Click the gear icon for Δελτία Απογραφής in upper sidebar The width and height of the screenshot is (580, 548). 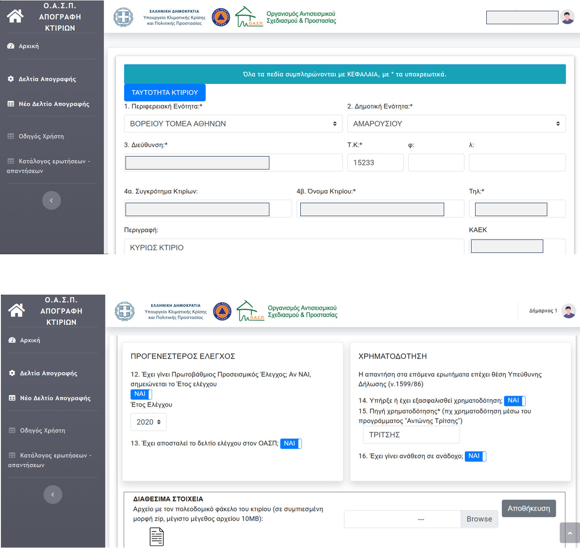[x=11, y=79]
